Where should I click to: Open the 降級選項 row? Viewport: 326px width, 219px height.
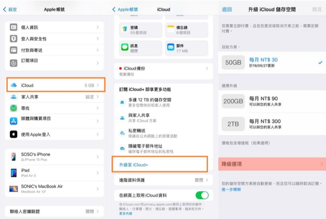[272, 164]
